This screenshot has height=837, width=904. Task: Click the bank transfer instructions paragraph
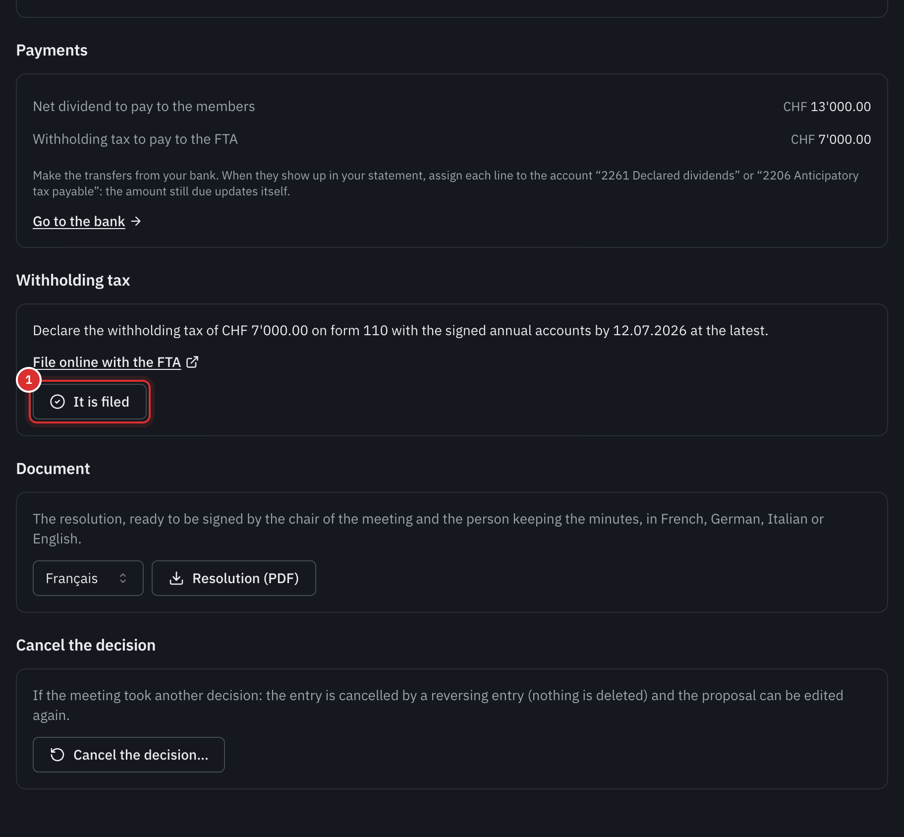(x=446, y=183)
